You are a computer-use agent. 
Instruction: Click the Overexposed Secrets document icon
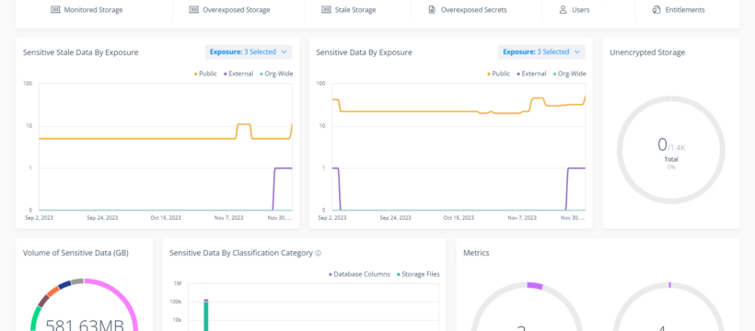(432, 9)
